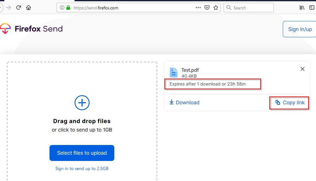Follow the Sign in to send 2.5GB link
316x181 pixels.
82,168
